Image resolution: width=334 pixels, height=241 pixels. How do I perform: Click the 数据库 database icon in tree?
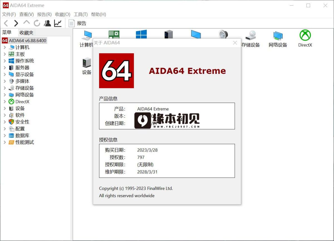click(x=11, y=136)
